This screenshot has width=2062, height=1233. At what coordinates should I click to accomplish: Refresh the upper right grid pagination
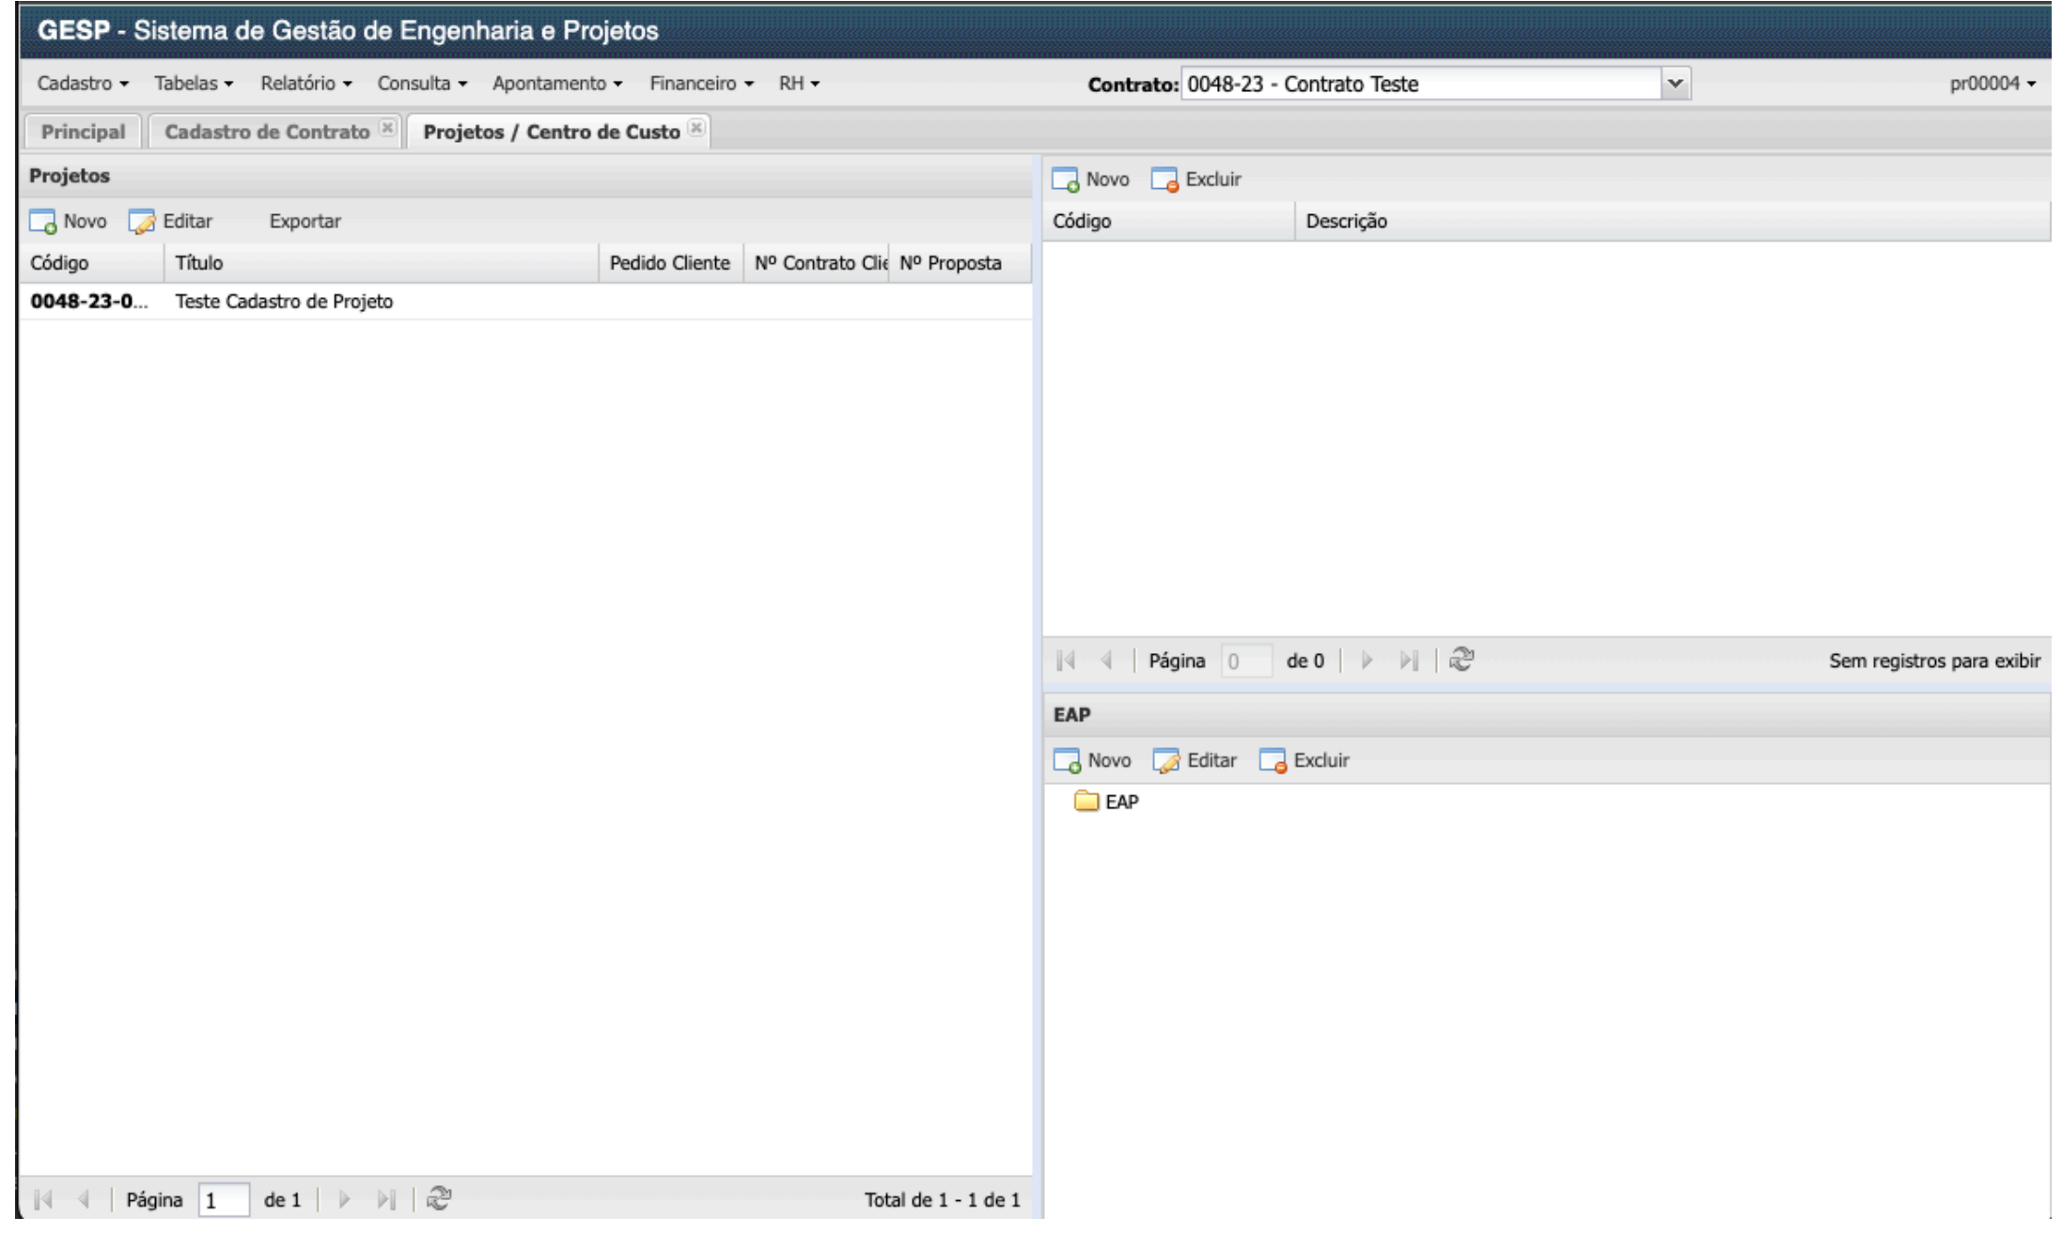pos(1461,660)
